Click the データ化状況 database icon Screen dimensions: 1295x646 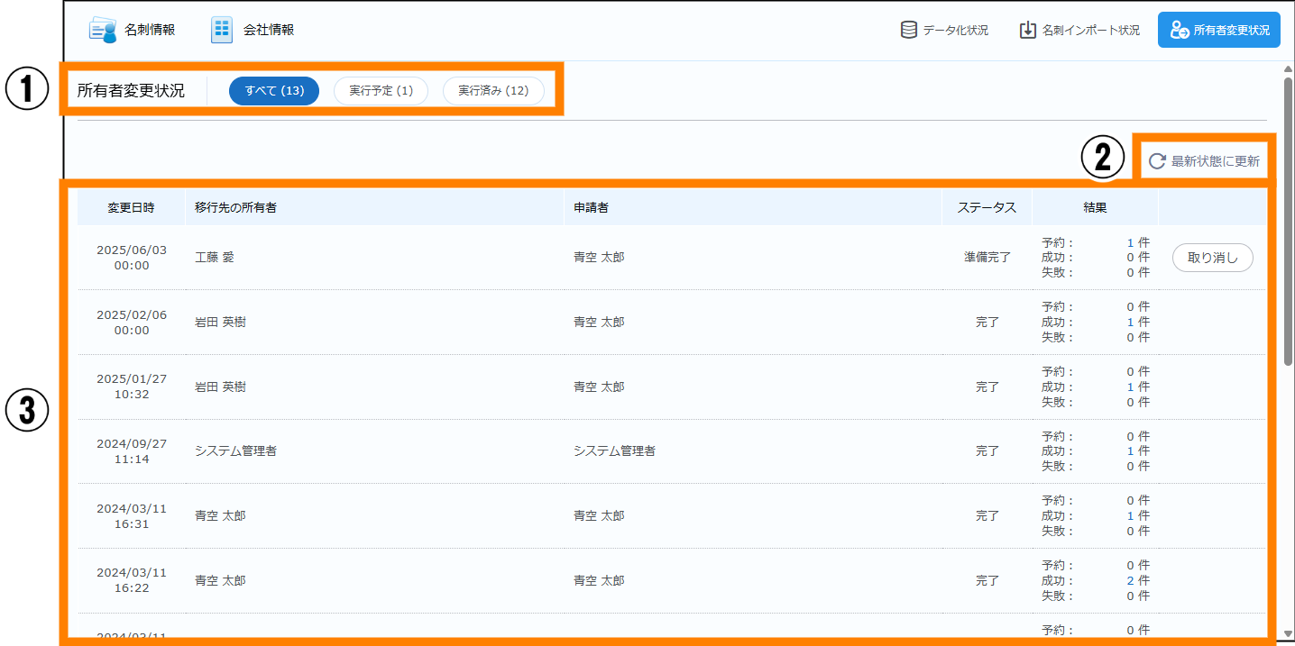(909, 30)
